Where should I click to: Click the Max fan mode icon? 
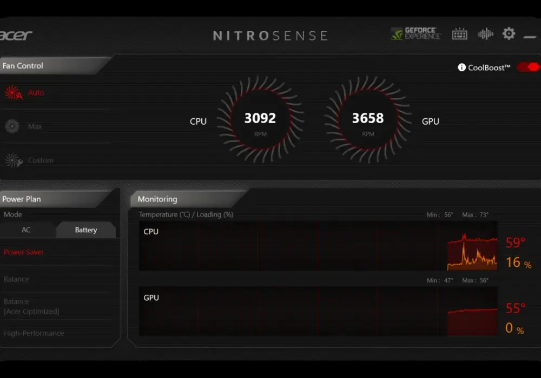[x=12, y=126]
